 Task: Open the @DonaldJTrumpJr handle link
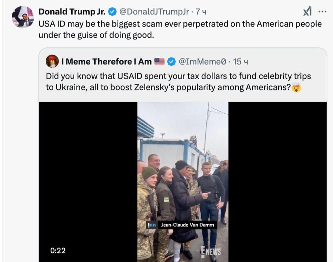154,12
